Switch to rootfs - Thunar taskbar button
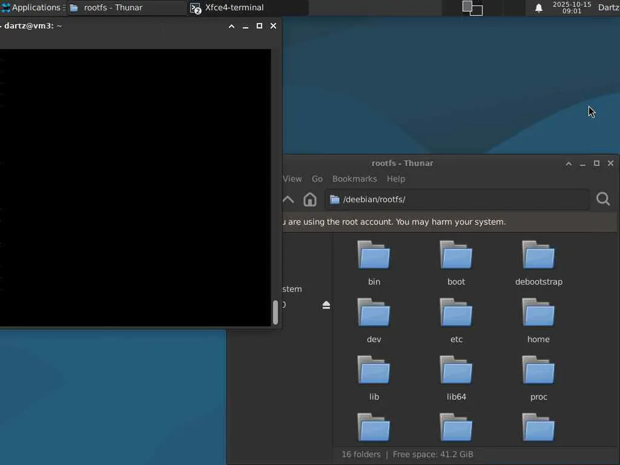This screenshot has width=620, height=465. (127, 7)
